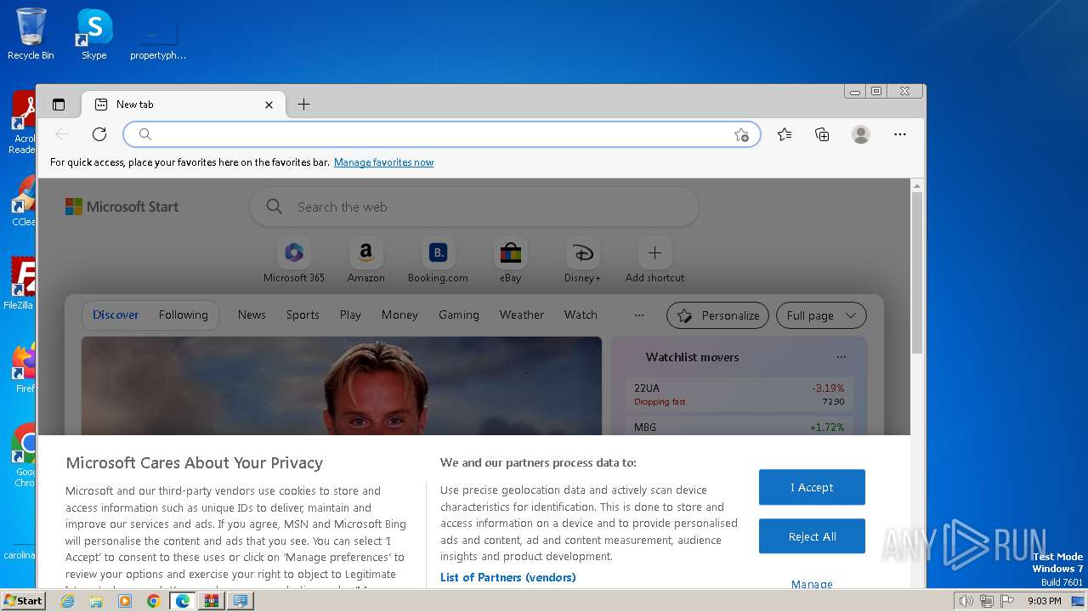Screen dimensions: 1088x612
Task: Open Watchlist movers options menu
Action: (841, 357)
